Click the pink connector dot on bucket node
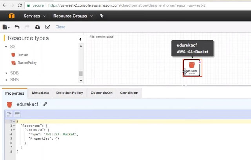 [x=200, y=62]
